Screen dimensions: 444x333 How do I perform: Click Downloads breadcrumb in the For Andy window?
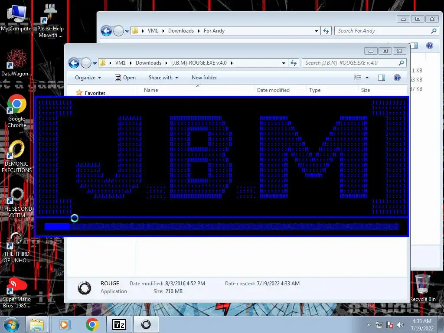[181, 31]
